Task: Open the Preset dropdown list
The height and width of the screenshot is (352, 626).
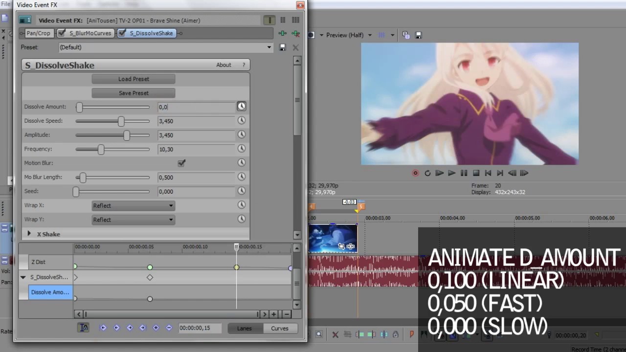Action: point(269,47)
